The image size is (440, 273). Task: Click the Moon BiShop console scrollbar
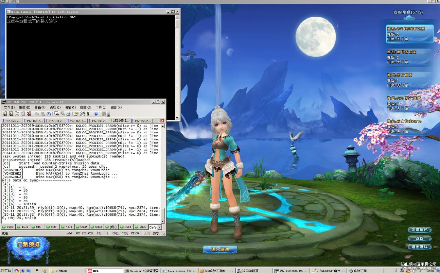point(177,67)
